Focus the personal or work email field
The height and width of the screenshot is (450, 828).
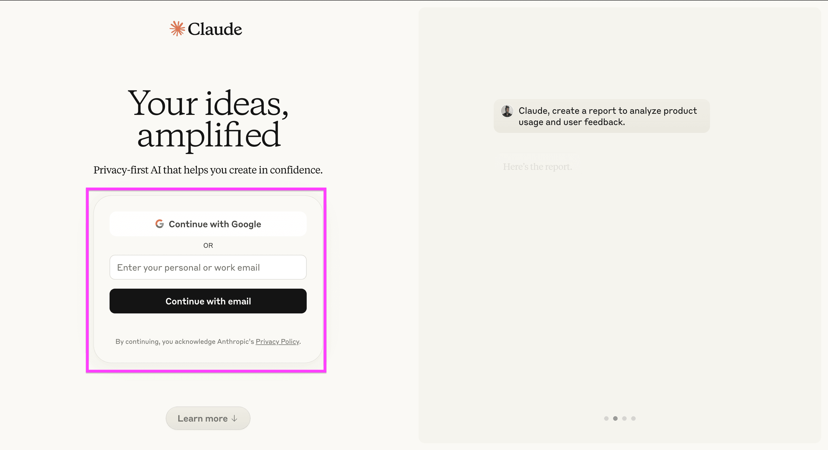[x=208, y=267]
